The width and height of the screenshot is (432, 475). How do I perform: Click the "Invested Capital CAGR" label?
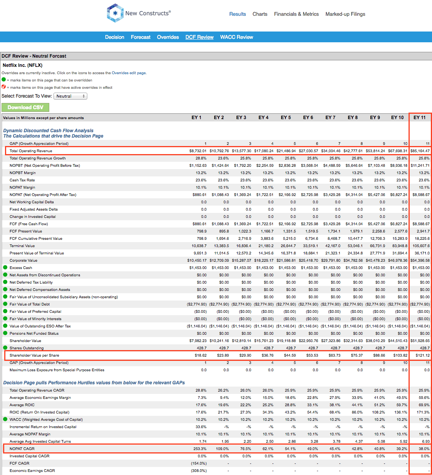point(30,456)
